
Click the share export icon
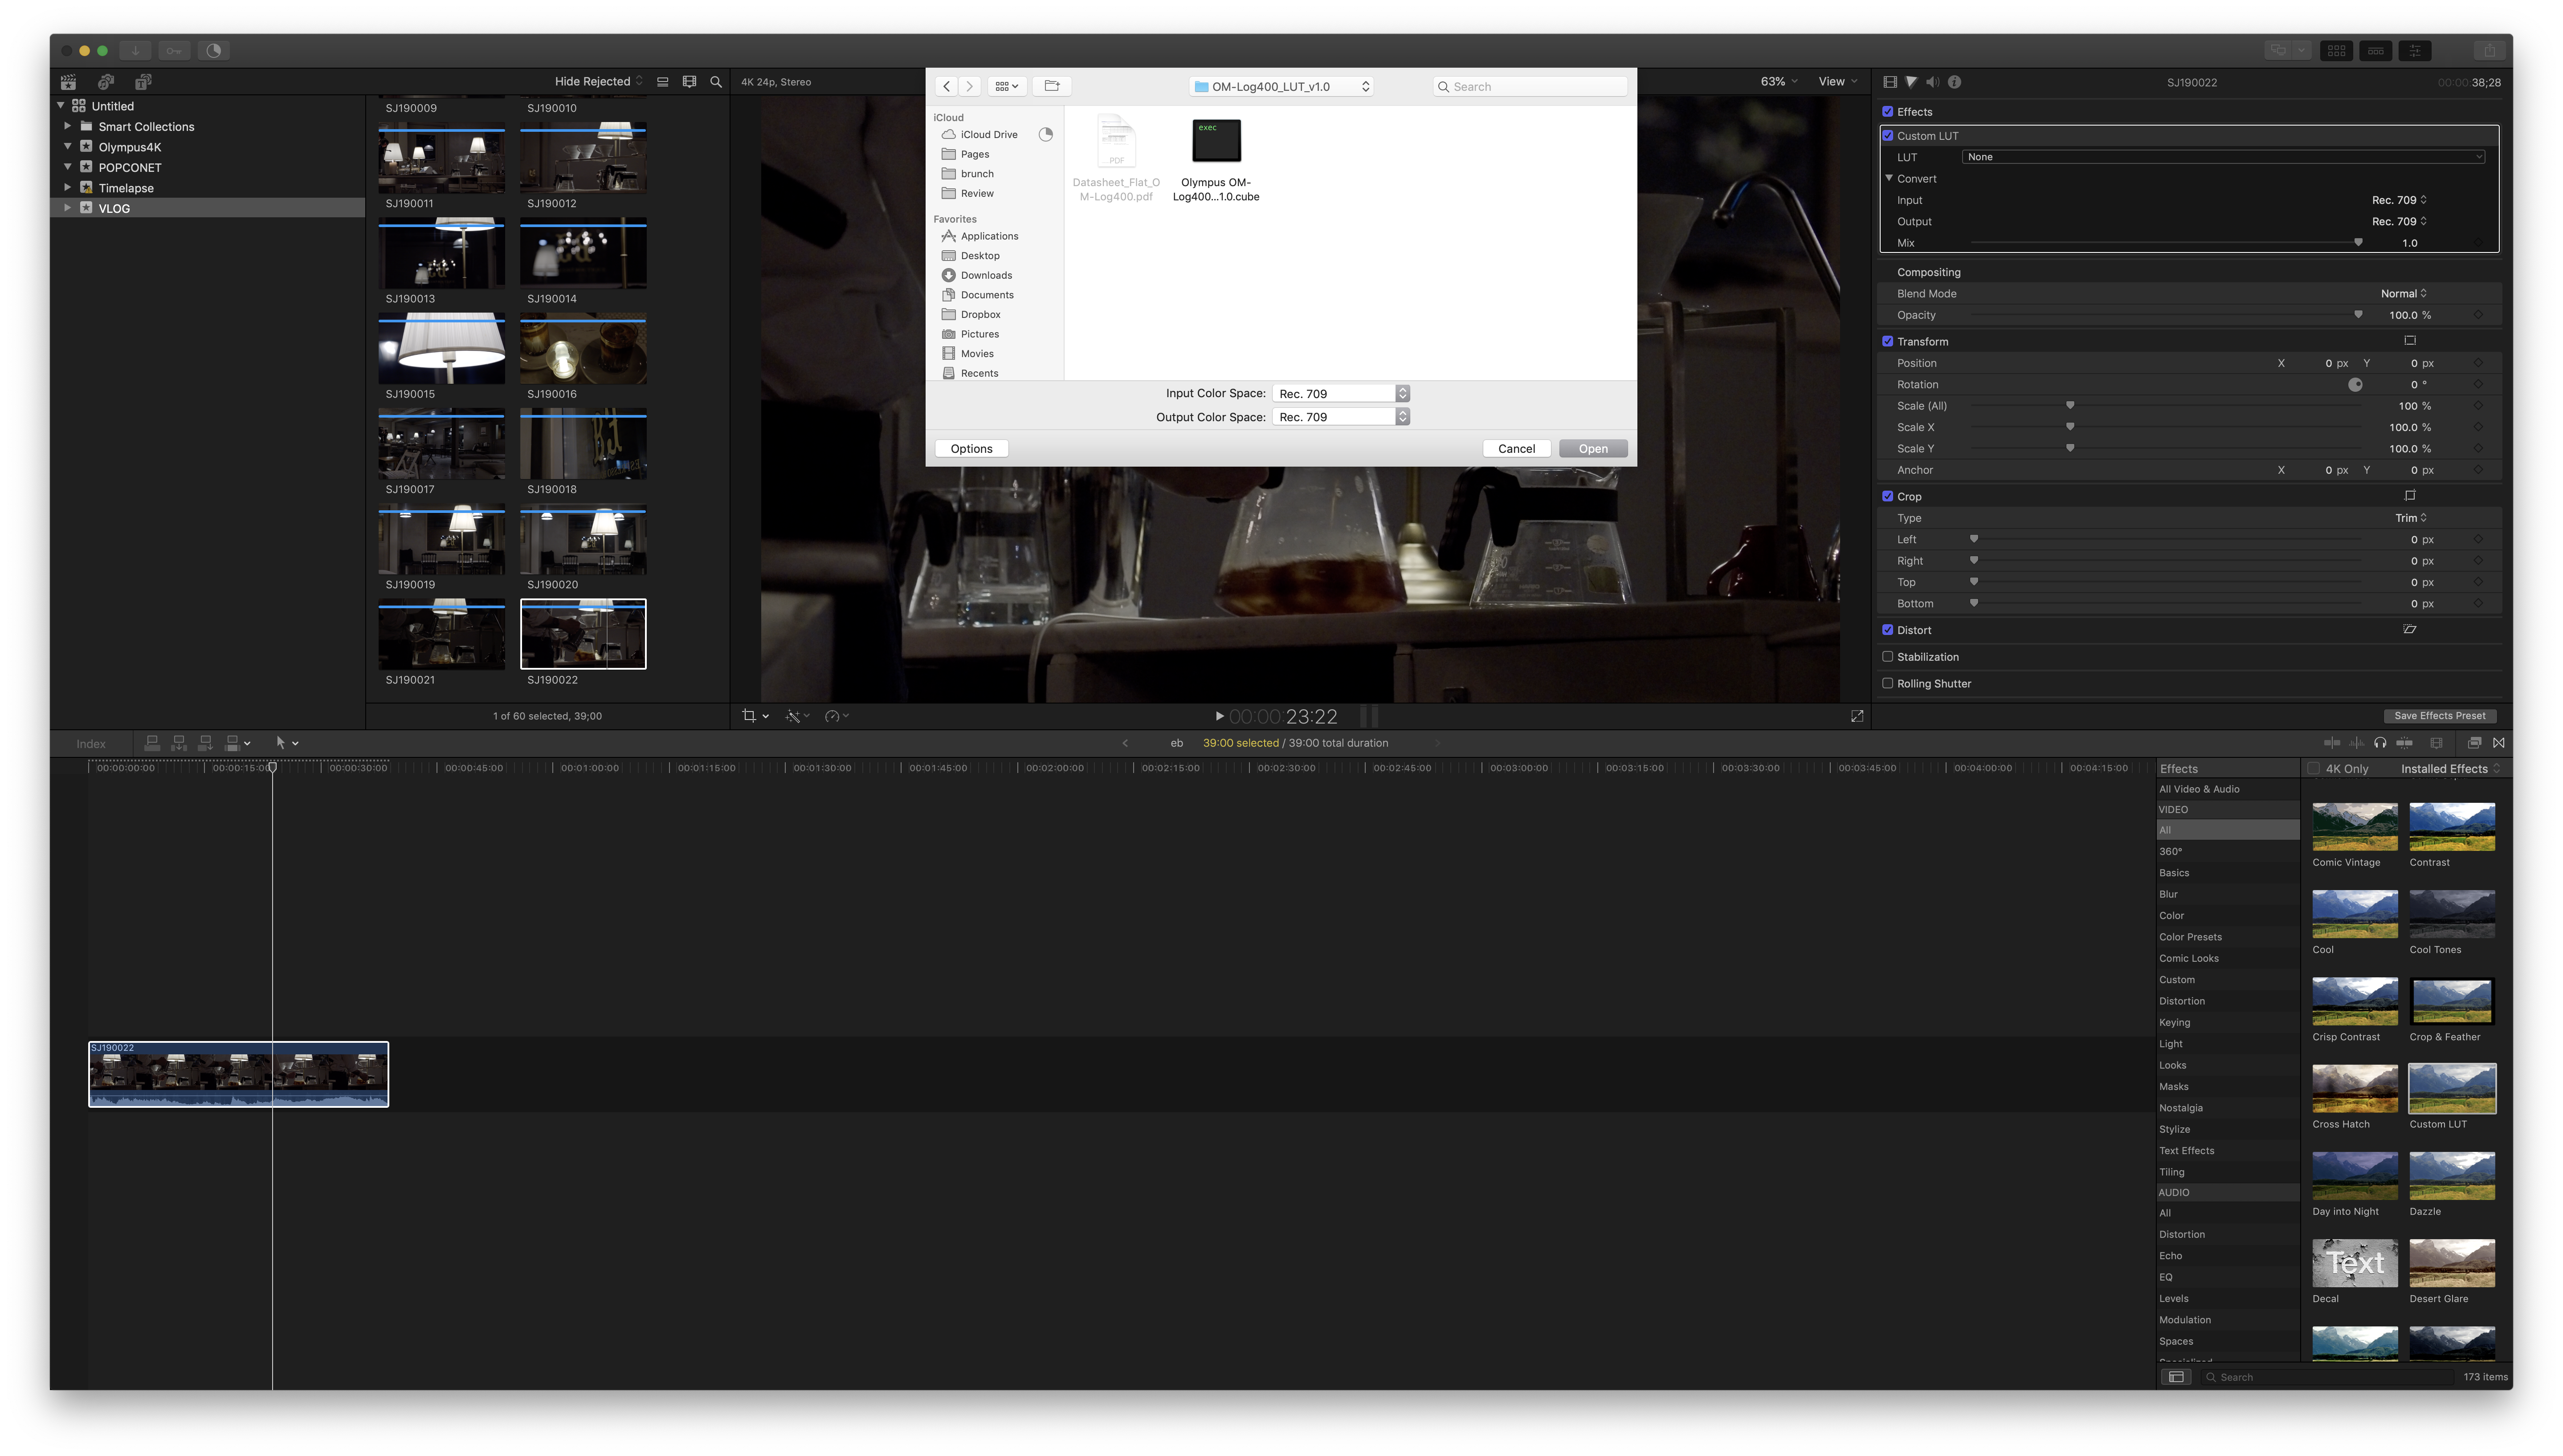(2489, 50)
